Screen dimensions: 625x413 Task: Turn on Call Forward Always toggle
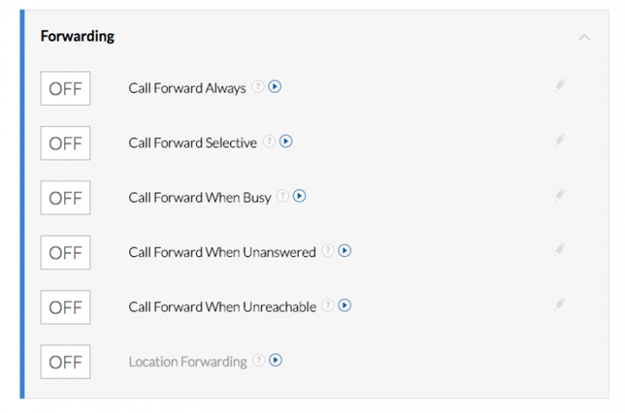(x=65, y=88)
